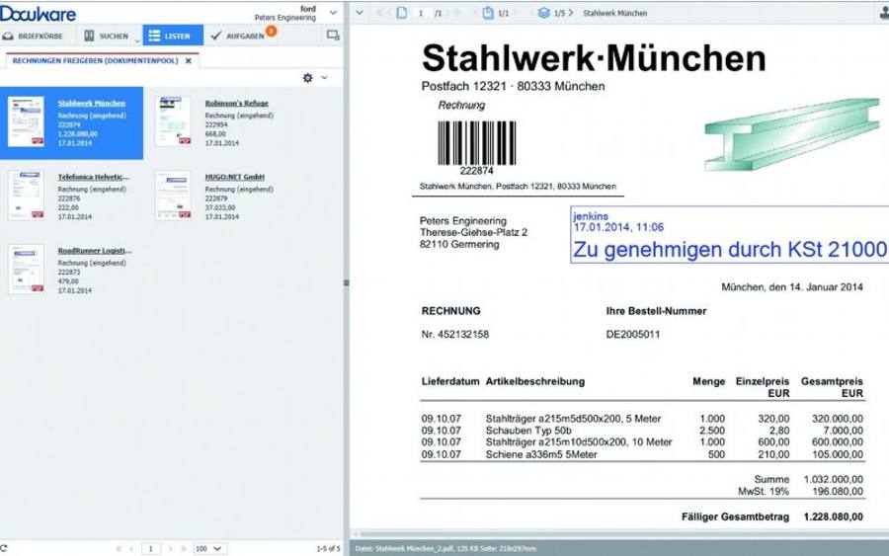Open the Telefonica Helvetic... document link
Viewport: 889px width, 556px height.
point(94,177)
